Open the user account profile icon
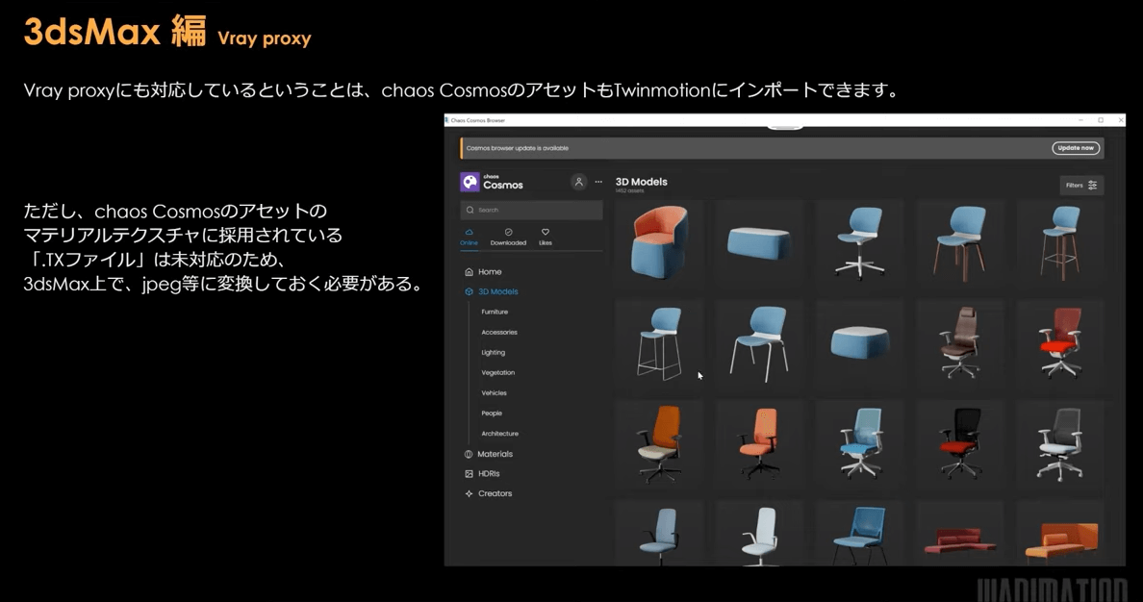Image resolution: width=1143 pixels, height=602 pixels. click(x=579, y=182)
